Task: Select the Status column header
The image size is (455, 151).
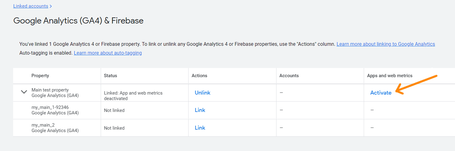Action: 110,76
